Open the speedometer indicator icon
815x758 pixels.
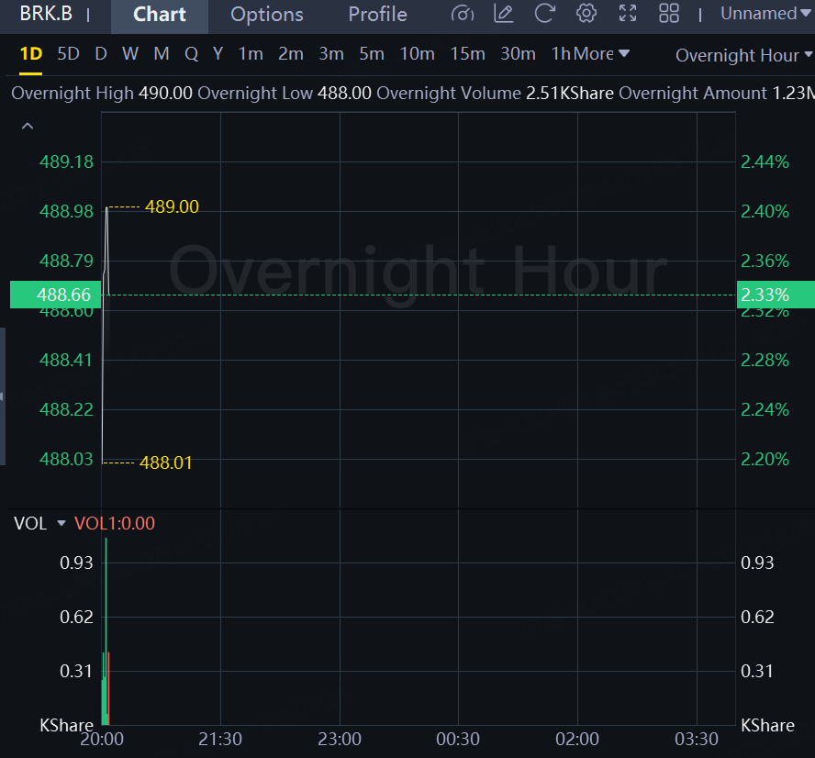[463, 14]
